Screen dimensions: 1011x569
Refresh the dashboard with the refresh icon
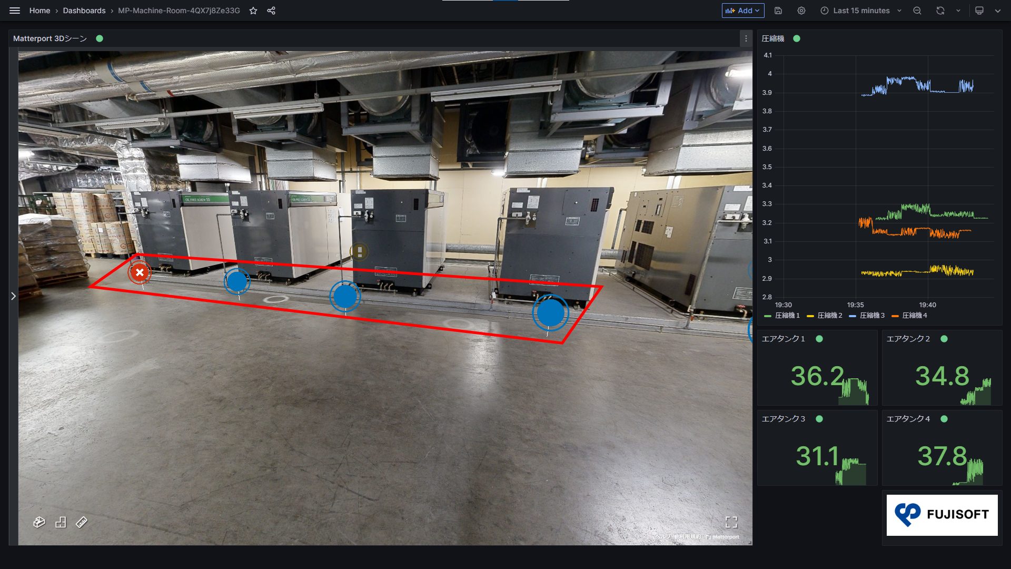click(x=940, y=11)
